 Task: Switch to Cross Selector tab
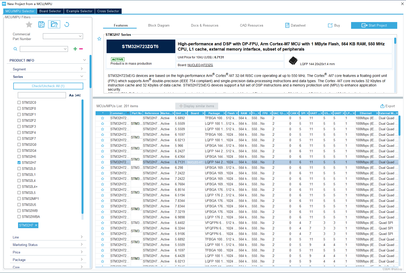tap(108, 11)
